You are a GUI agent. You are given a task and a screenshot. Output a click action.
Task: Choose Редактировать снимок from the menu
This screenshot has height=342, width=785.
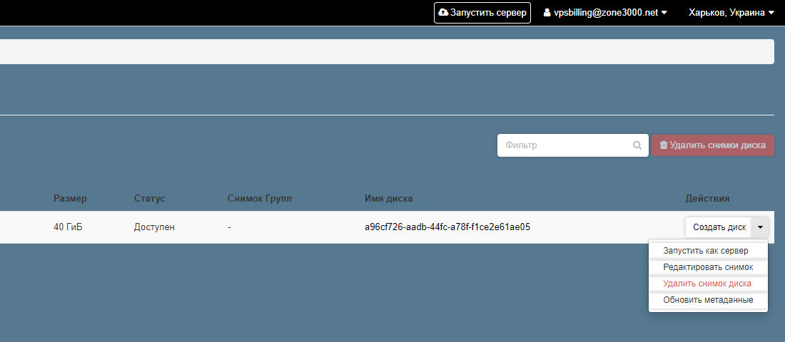tap(708, 267)
